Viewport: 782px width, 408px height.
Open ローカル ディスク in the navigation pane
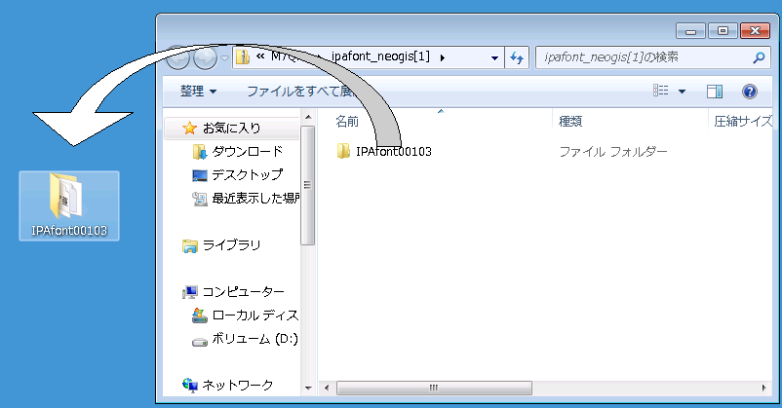pyautogui.click(x=255, y=315)
